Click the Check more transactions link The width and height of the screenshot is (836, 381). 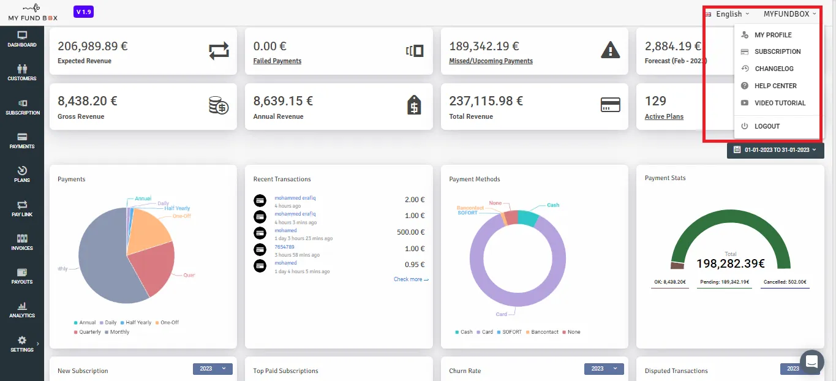411,279
